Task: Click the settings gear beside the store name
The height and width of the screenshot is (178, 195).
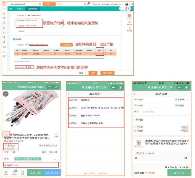Action: click(x=40, y=4)
